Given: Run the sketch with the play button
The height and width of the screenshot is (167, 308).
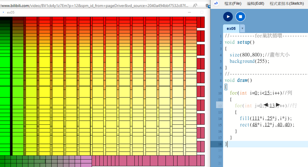Looking at the screenshot, I should 228,17.
